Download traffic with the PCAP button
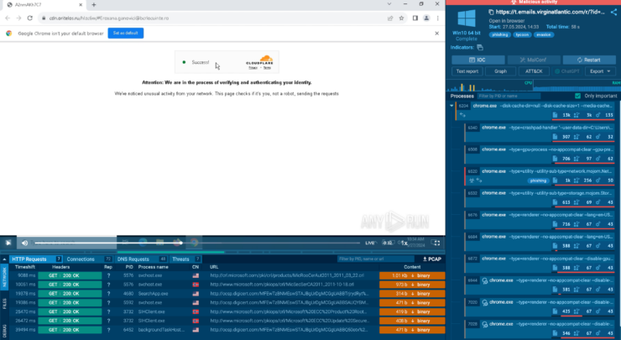The height and width of the screenshot is (340, 621). 431,259
